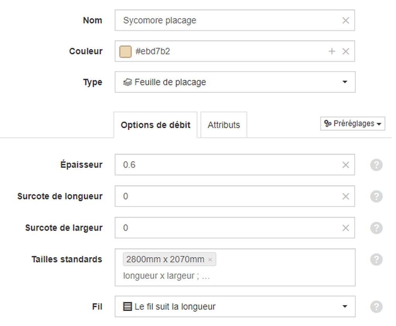Clear the Couleur value with its X icon
Screen dimensions: 396x326
click(345, 51)
